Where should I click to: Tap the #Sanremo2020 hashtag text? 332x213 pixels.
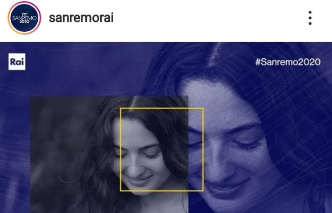click(x=288, y=62)
